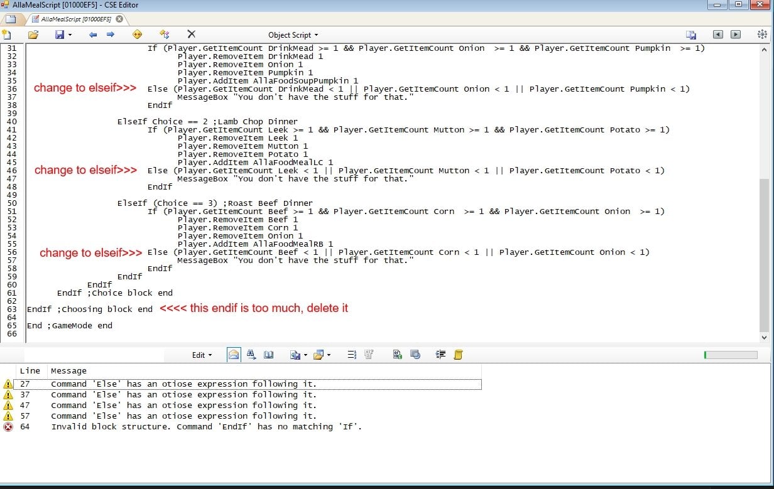This screenshot has height=489, width=774.
Task: Go to the next script using the right blue arrow
Action: tap(111, 35)
